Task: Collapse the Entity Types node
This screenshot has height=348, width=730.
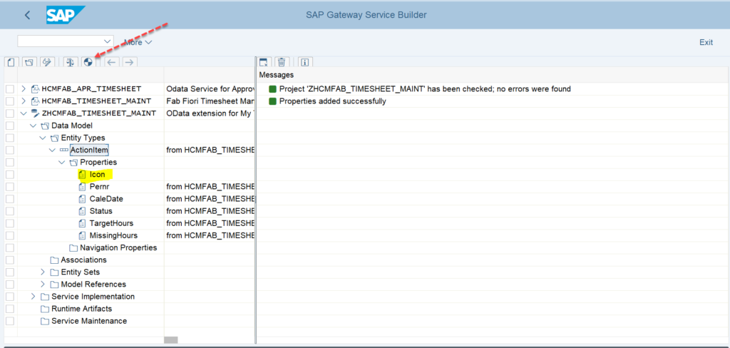Action: (x=43, y=138)
